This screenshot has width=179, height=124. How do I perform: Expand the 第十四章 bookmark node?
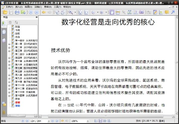pyautogui.click(x=9, y=96)
